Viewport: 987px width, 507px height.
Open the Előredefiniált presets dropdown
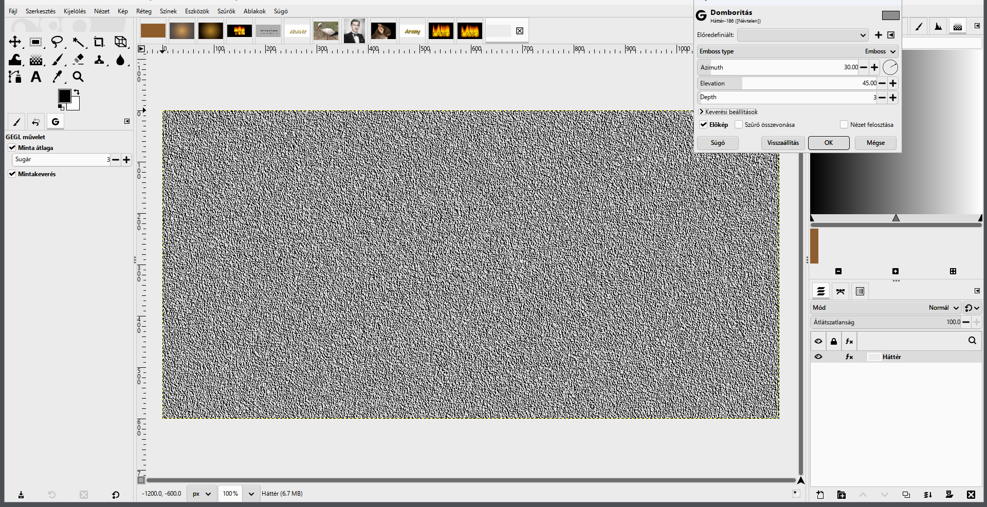[803, 35]
